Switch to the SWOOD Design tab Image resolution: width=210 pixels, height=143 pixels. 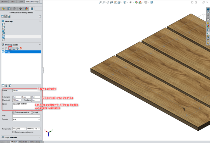pyautogui.click(x=31, y=2)
